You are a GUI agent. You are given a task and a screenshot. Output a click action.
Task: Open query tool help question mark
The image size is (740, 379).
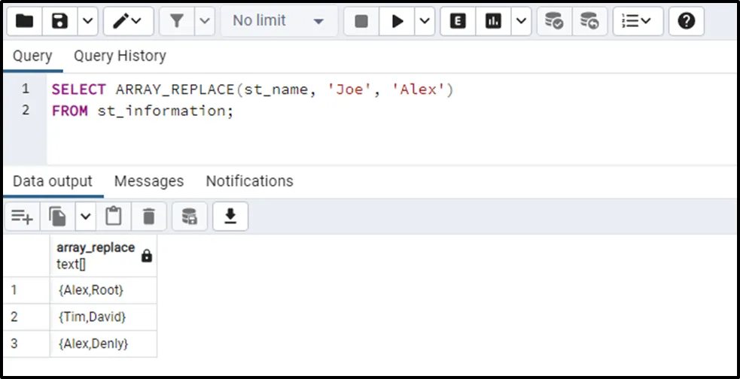tap(686, 21)
